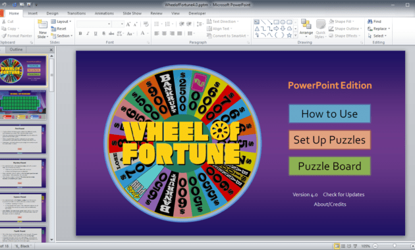Switch to the Design tab
Viewport: 415px width, 250px height.
point(53,13)
